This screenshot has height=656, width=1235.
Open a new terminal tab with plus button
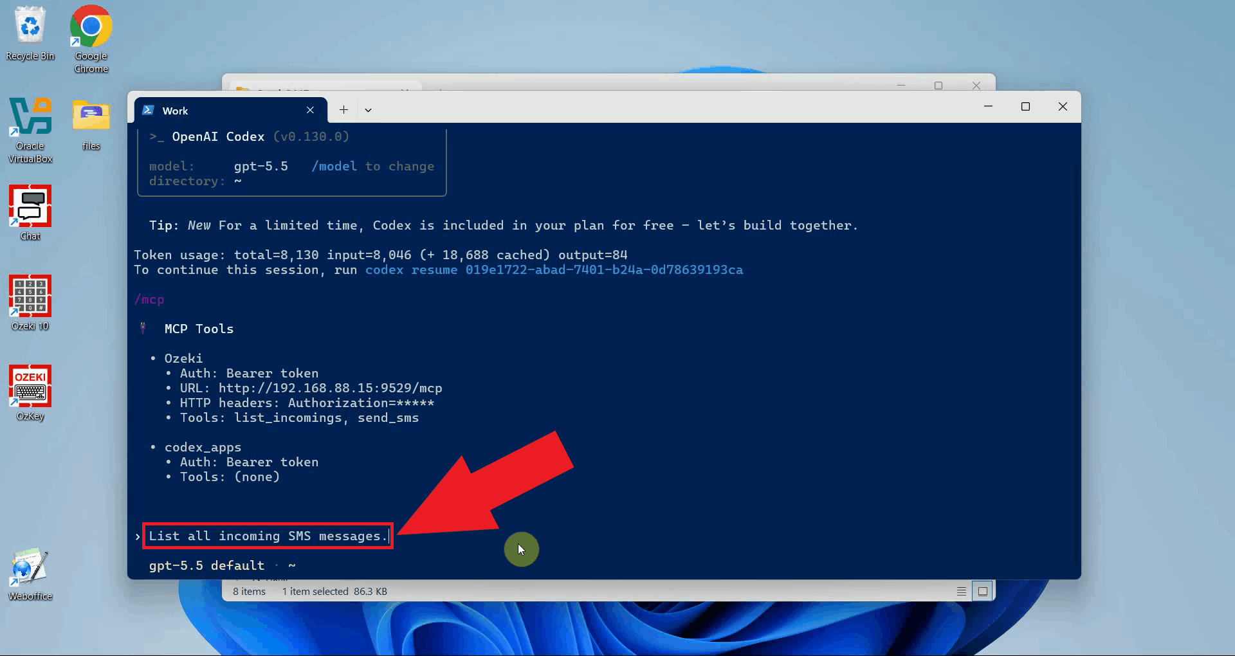click(x=343, y=110)
